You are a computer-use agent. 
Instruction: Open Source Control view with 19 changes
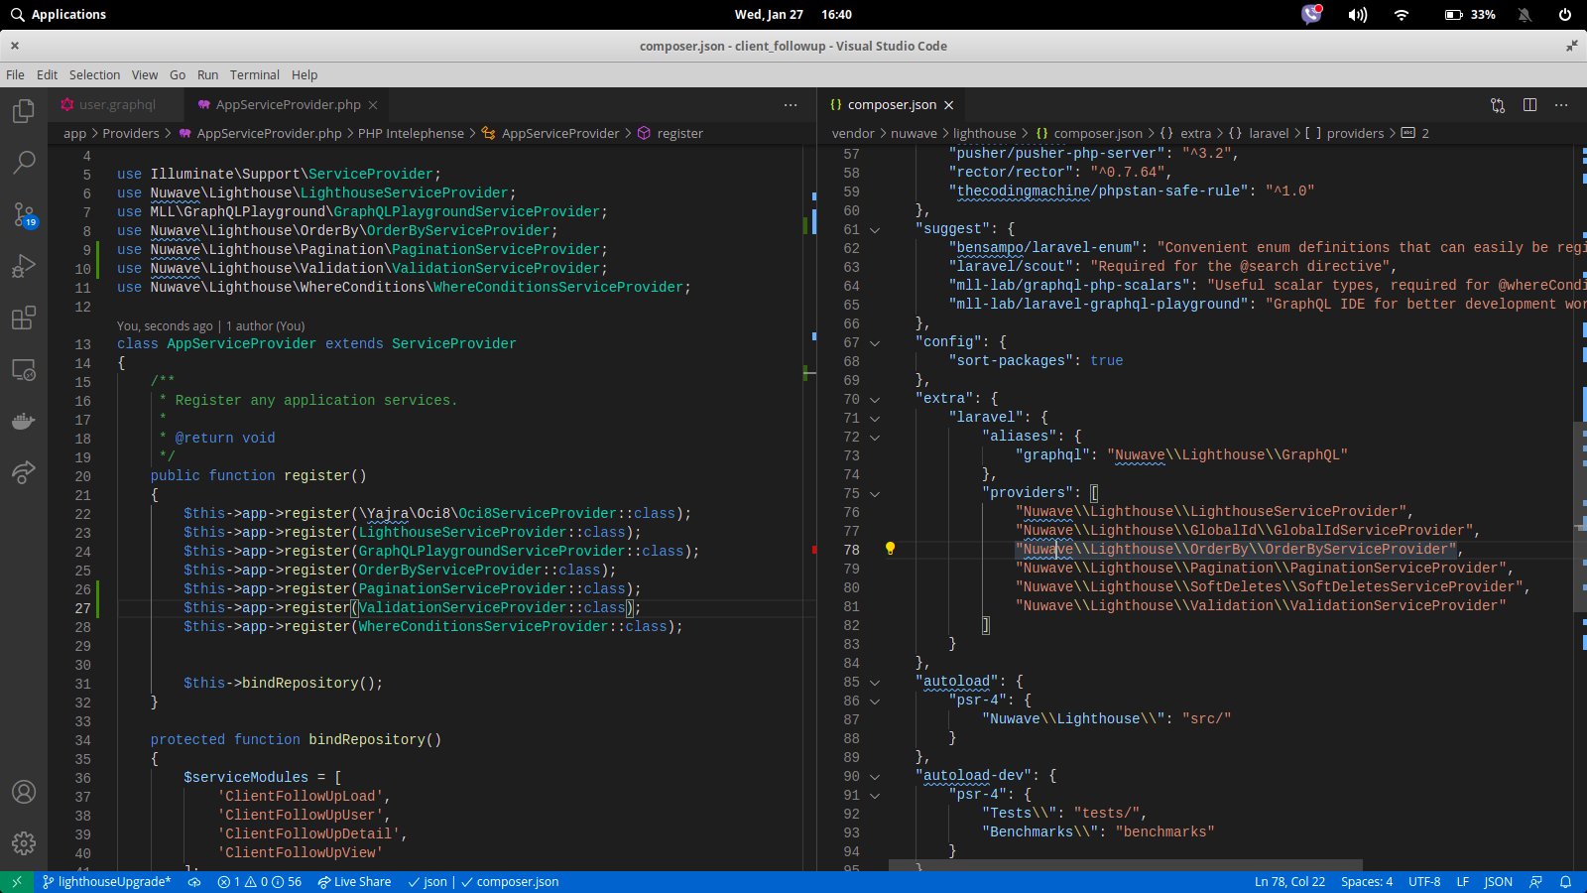pos(24,214)
